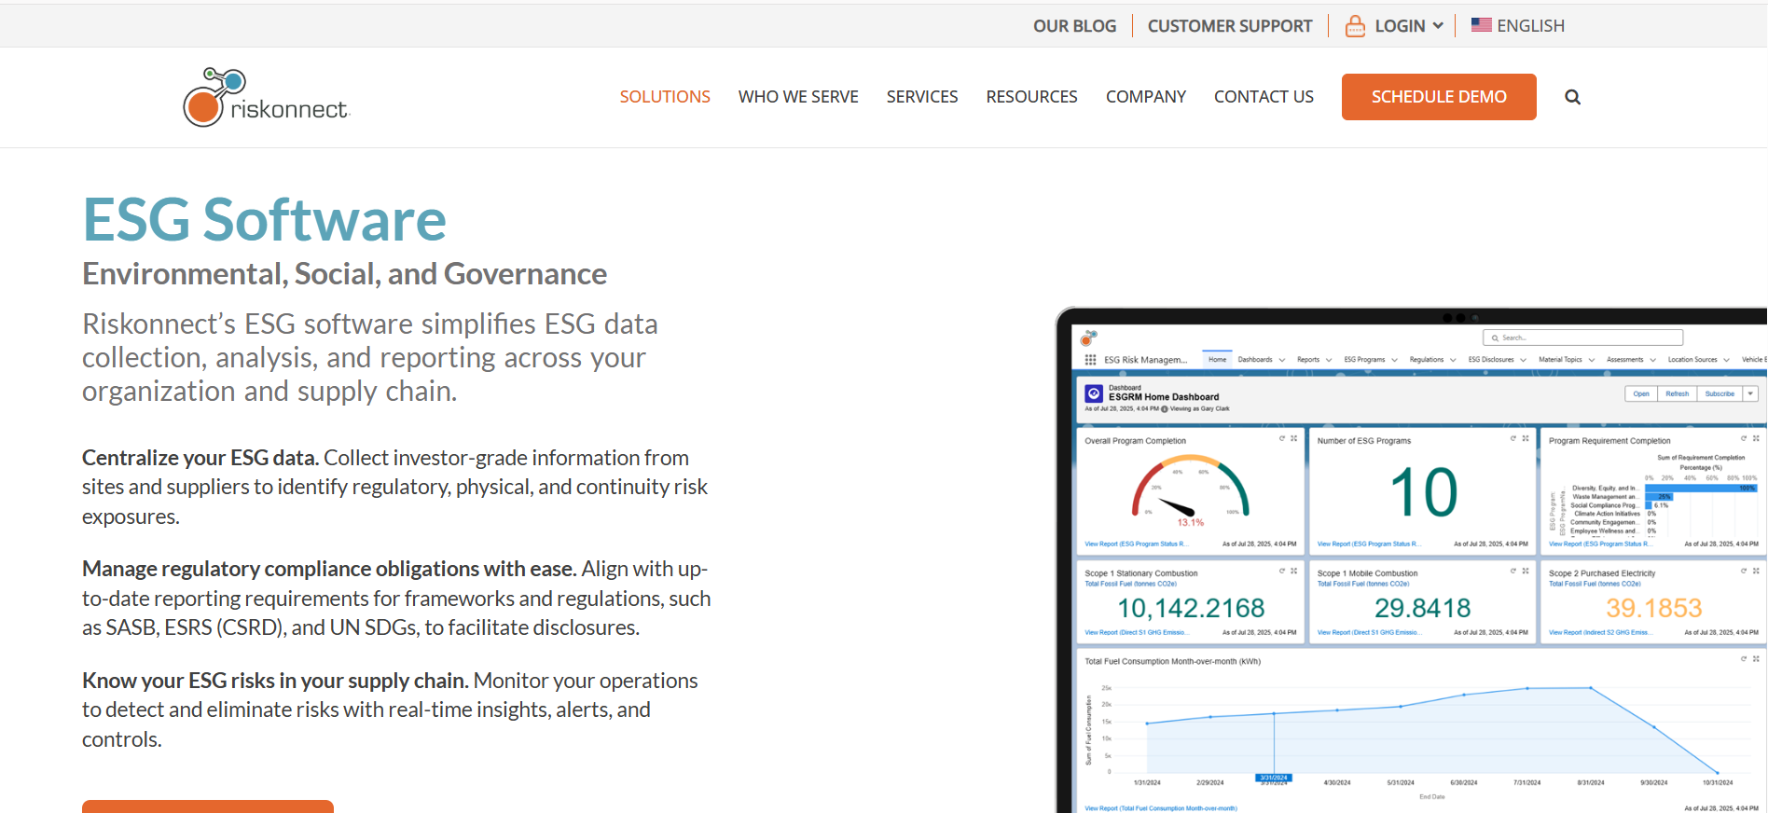1768x813 pixels.
Task: Click the Riskonnect logo
Action: 267,97
